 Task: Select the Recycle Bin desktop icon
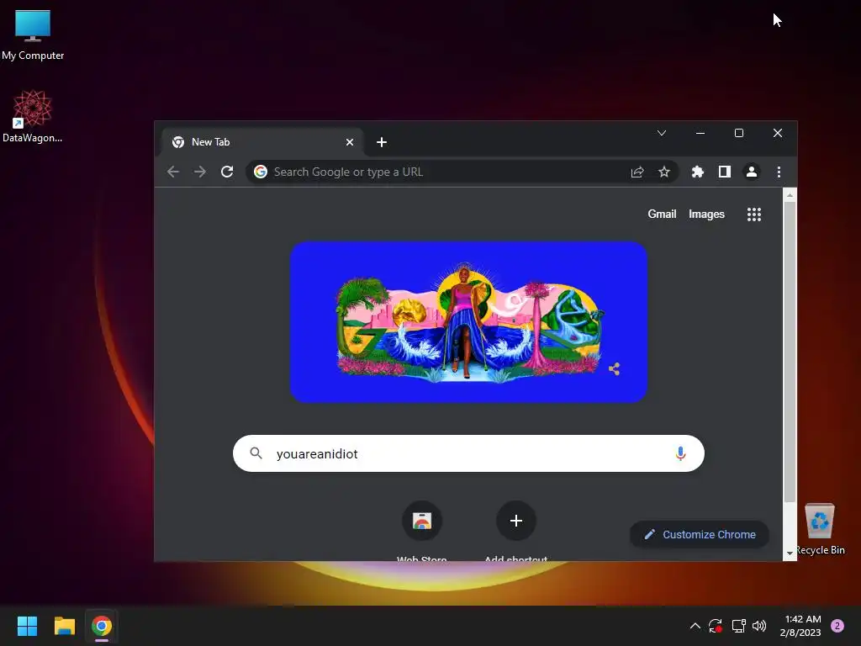pos(820,528)
